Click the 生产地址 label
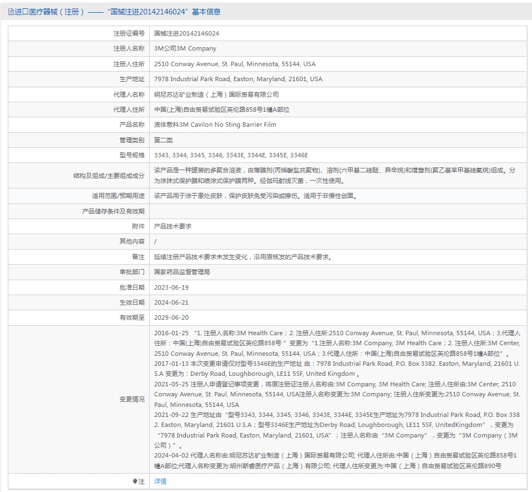Screen dimensions: 532x492 click(132, 79)
